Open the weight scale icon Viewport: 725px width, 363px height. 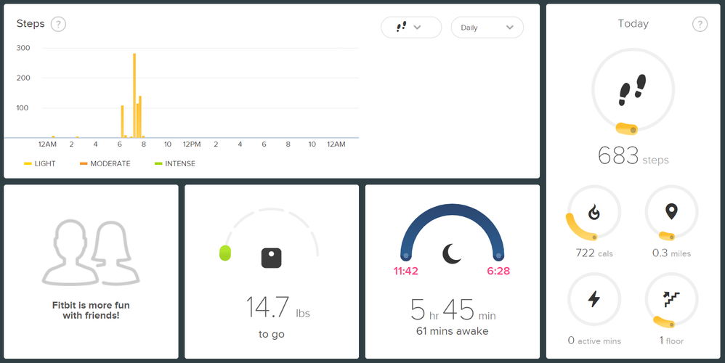tap(272, 258)
